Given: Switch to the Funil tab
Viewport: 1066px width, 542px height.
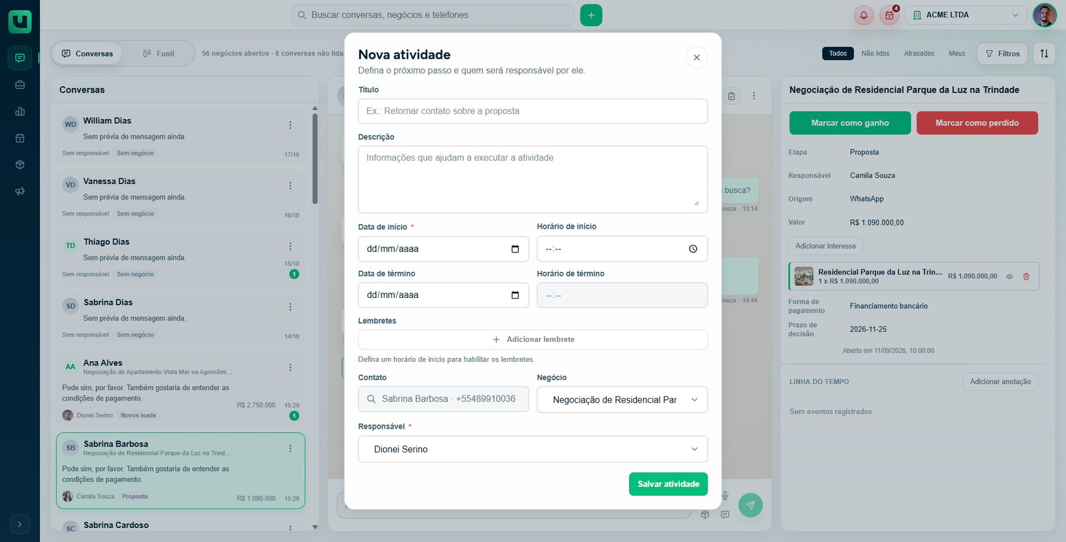Looking at the screenshot, I should (x=159, y=53).
